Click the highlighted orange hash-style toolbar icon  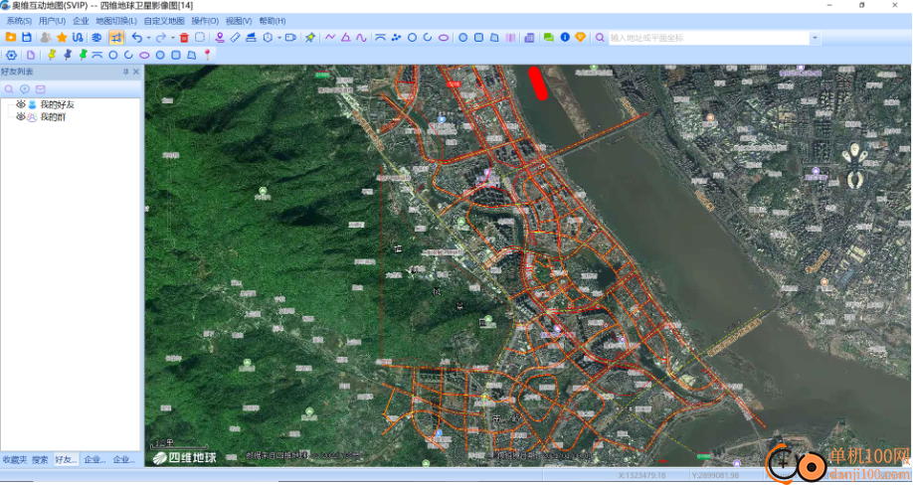pos(116,37)
